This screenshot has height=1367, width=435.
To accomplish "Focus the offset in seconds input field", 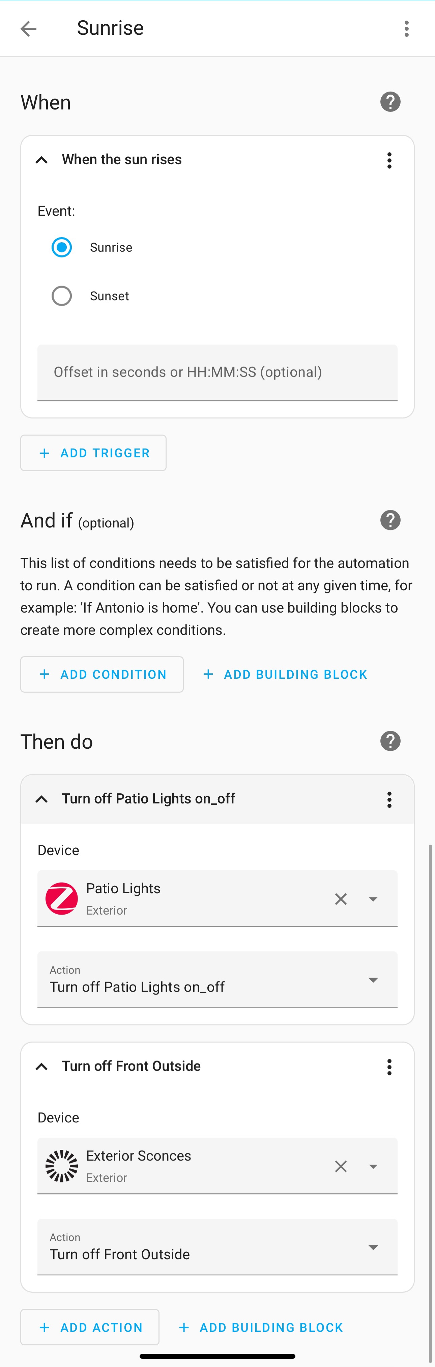I will coord(217,373).
